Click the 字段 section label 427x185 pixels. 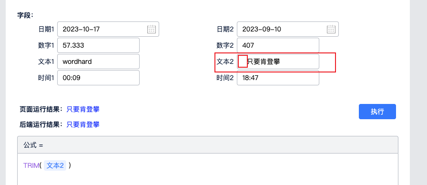click(x=25, y=15)
